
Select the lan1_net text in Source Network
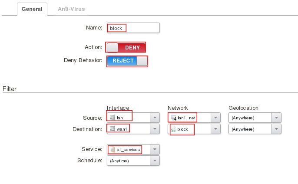click(x=187, y=118)
